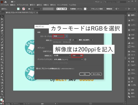Open the stroke color dropdown arrow
The width and height of the screenshot is (138, 105).
26,9
